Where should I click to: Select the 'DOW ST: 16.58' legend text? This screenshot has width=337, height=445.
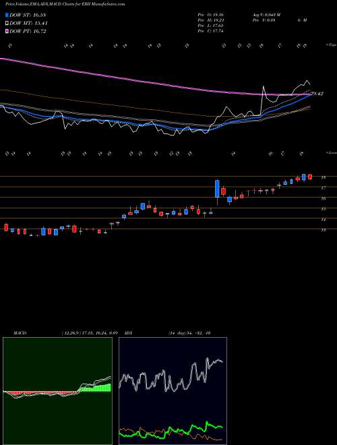[28, 15]
